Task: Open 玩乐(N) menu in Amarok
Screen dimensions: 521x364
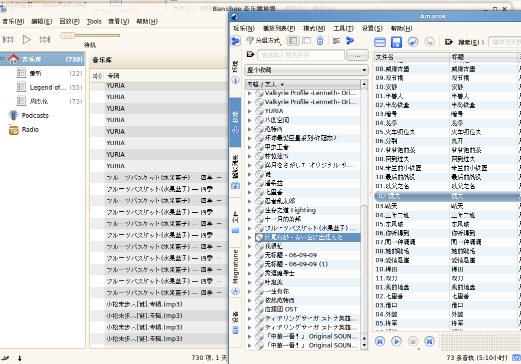Action: click(x=244, y=29)
